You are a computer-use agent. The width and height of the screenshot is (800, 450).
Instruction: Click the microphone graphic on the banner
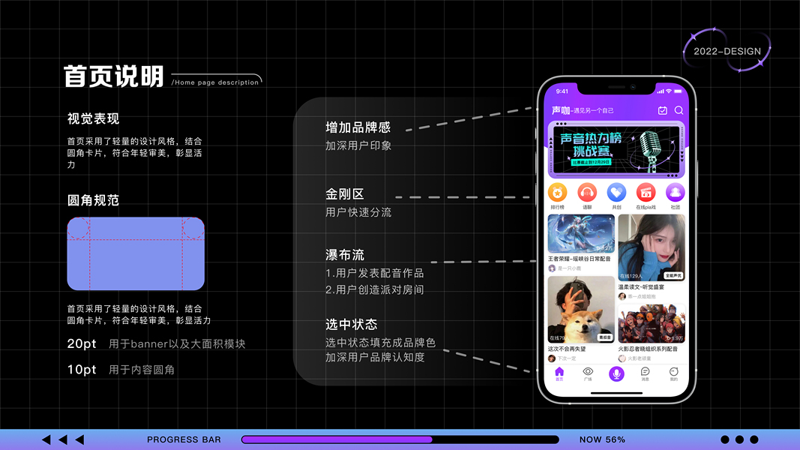pos(651,151)
